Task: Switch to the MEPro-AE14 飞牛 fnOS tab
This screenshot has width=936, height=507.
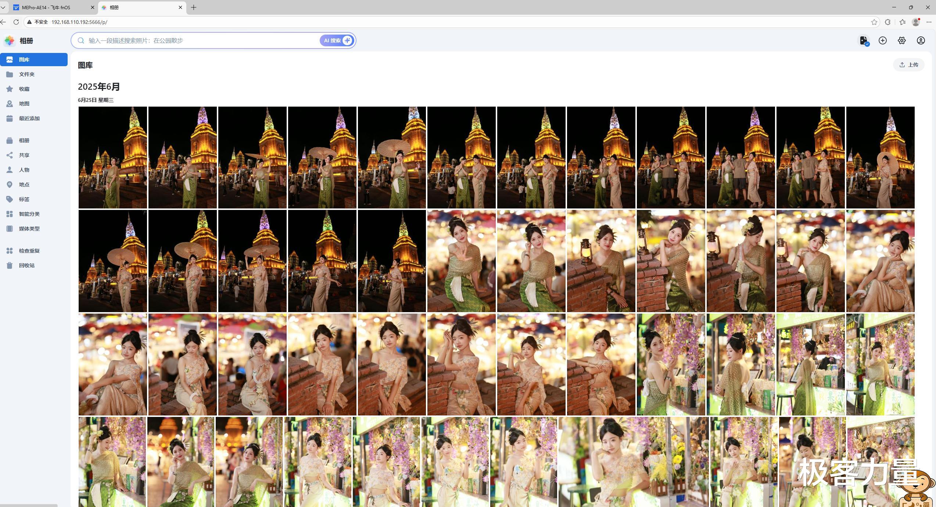Action: click(46, 7)
